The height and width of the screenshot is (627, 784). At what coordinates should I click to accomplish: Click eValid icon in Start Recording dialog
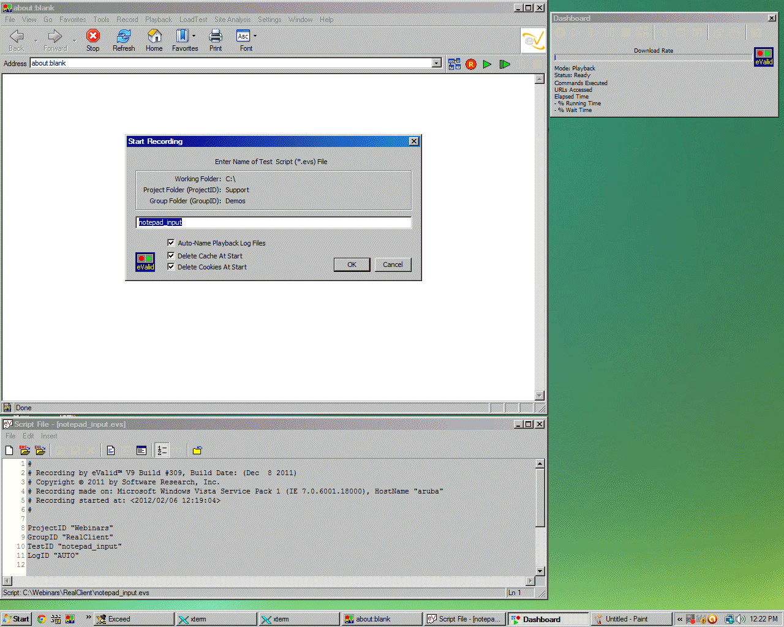tap(145, 262)
